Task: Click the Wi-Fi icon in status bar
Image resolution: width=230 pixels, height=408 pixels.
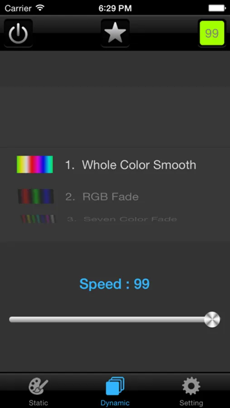Action: coord(40,8)
